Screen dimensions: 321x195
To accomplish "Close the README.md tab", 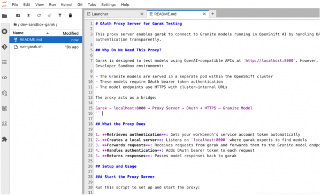I will click(x=204, y=14).
